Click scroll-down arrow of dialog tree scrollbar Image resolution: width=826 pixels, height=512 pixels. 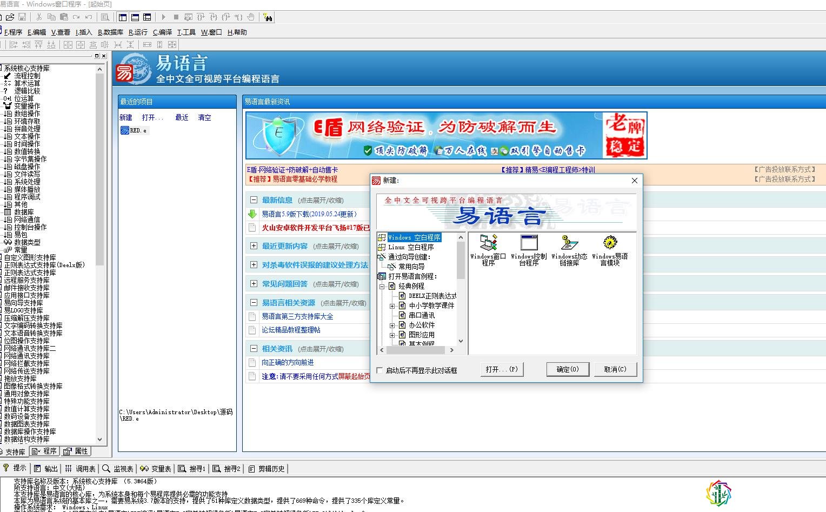461,341
